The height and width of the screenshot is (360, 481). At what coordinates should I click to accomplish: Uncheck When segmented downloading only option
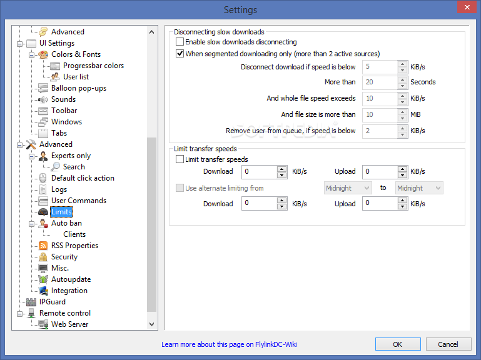(180, 54)
